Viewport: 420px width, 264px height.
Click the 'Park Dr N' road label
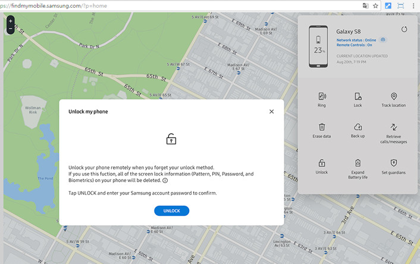[89, 46]
